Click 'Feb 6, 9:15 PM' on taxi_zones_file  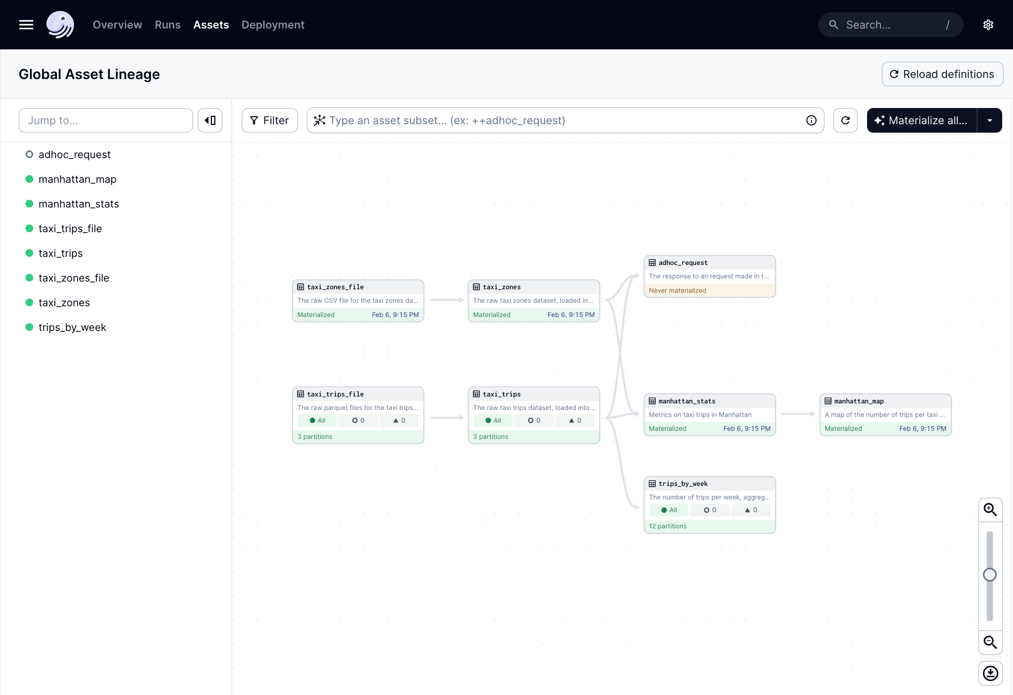click(395, 315)
